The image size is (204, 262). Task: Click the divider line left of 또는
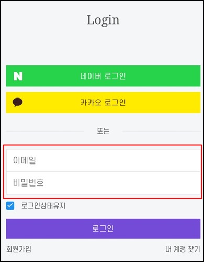coord(45,131)
